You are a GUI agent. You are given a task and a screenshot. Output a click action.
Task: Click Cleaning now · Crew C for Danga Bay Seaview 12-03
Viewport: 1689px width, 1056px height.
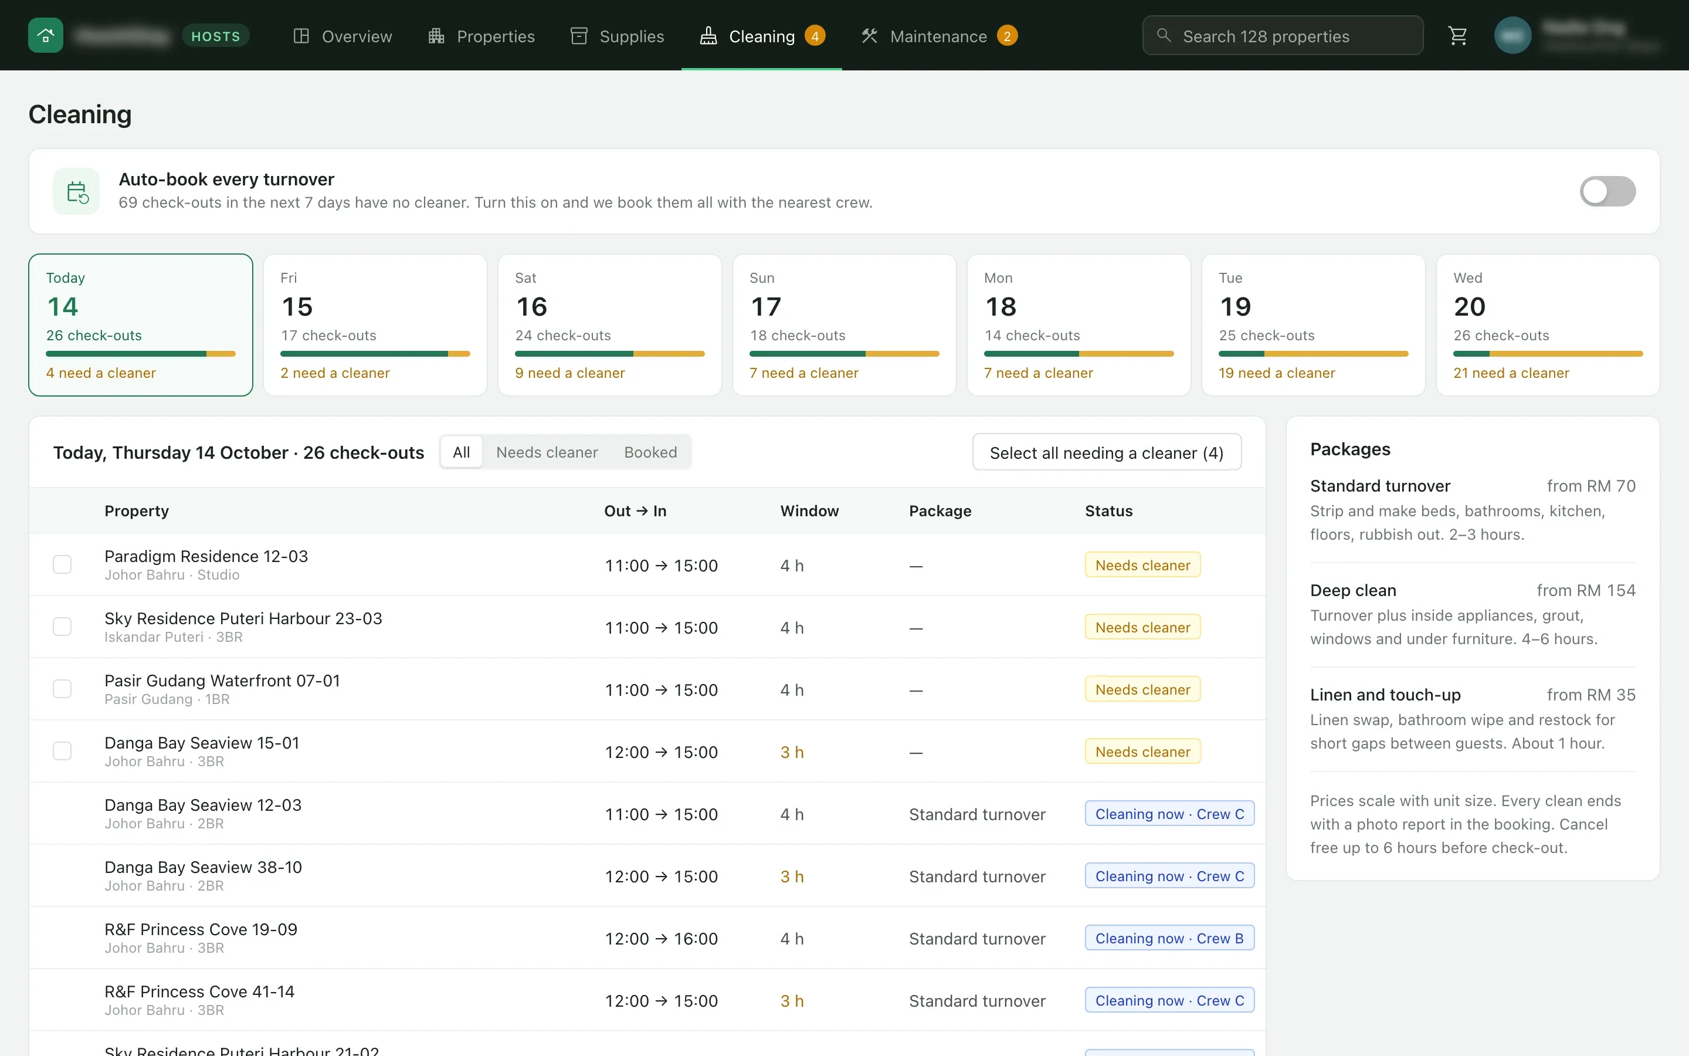pos(1169,814)
